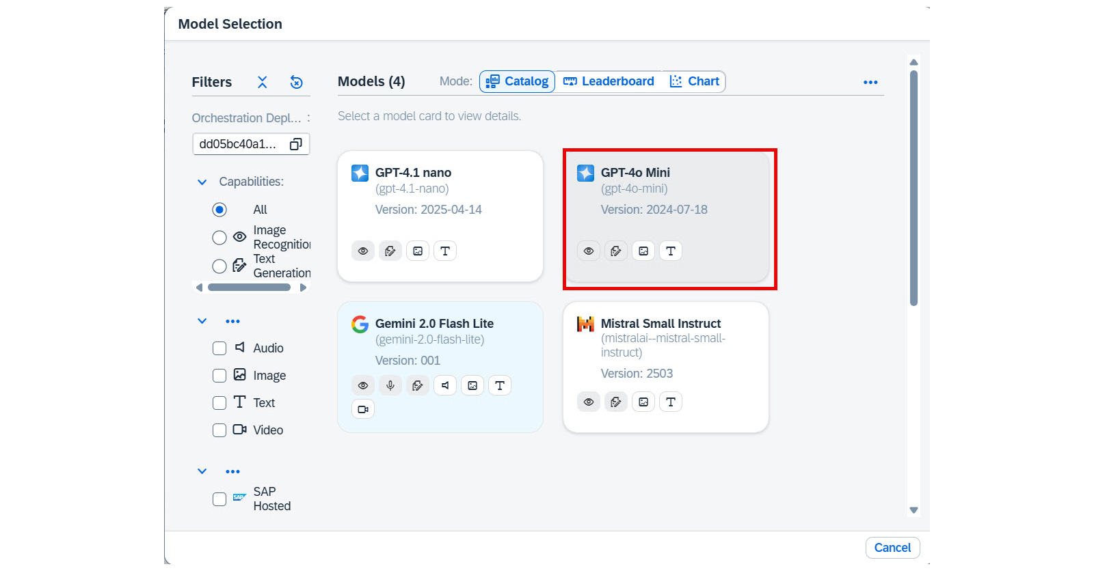Toggle the SAP Hosted checkbox

(219, 499)
